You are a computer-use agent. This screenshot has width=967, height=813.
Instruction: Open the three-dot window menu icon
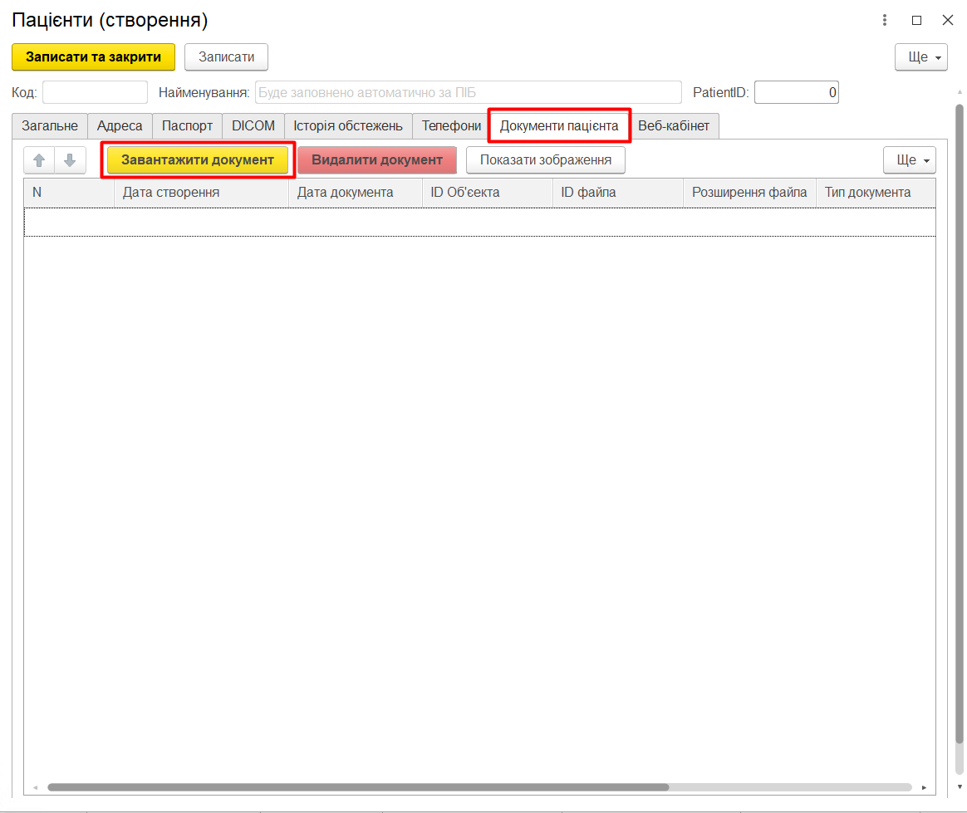[x=886, y=20]
